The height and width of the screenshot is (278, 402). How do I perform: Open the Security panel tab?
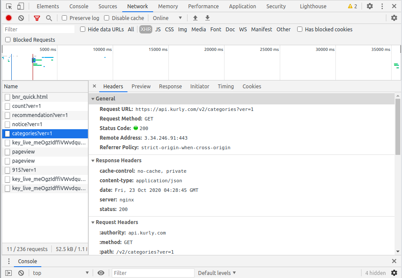[276, 6]
